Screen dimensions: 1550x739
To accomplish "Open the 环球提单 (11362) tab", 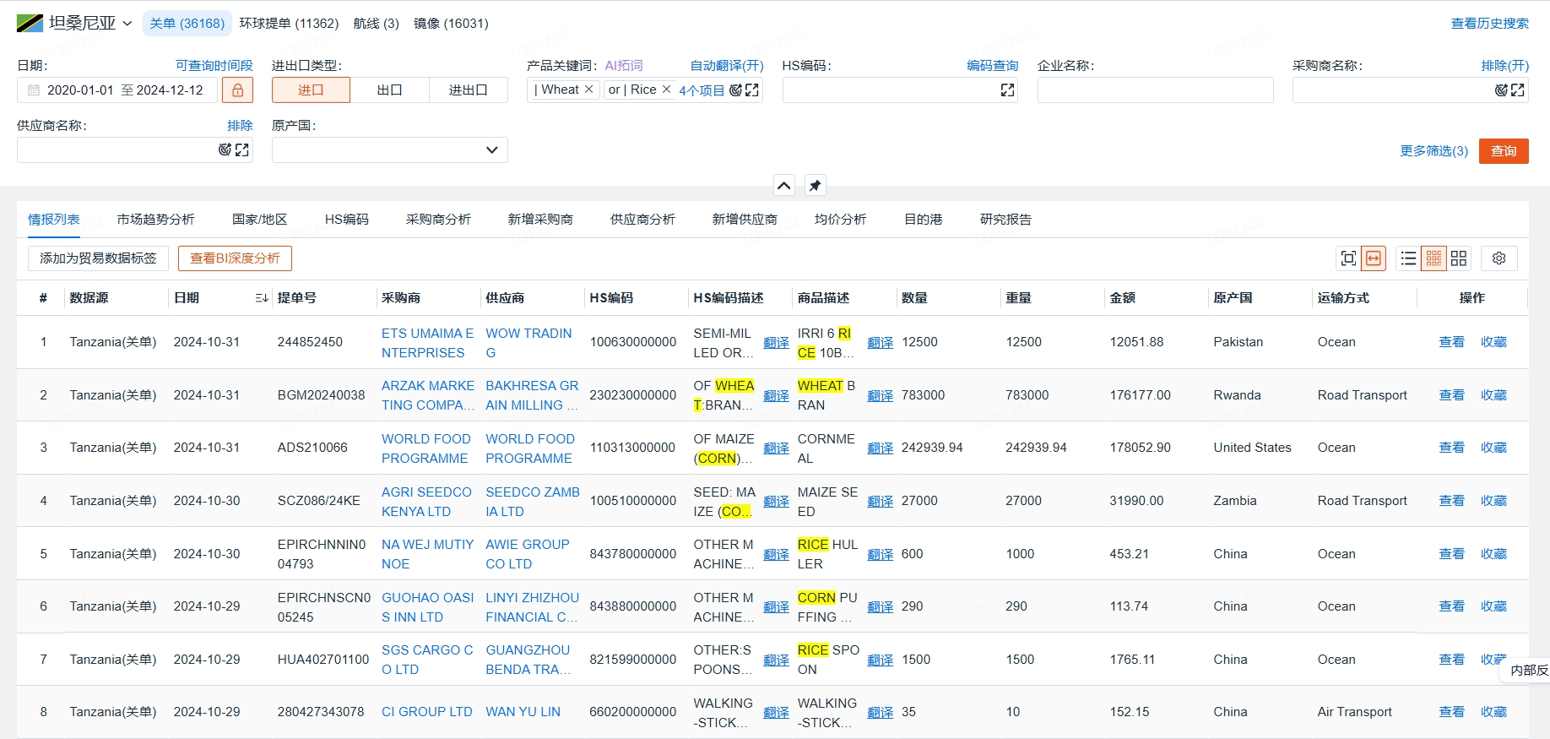I will (289, 24).
